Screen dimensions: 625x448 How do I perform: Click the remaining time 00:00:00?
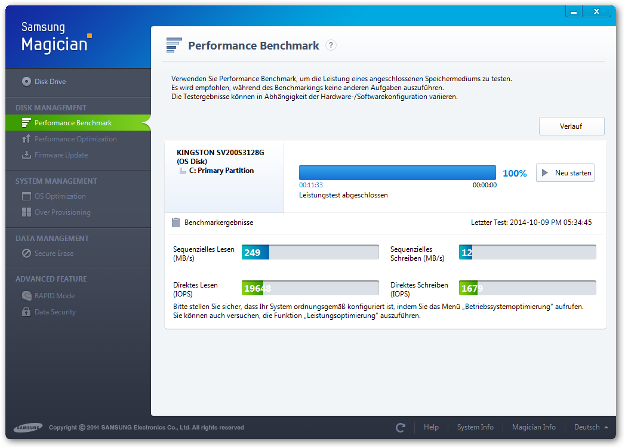485,185
